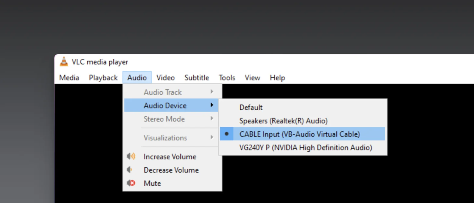Open the Playback menu
The image size is (474, 203).
[103, 78]
